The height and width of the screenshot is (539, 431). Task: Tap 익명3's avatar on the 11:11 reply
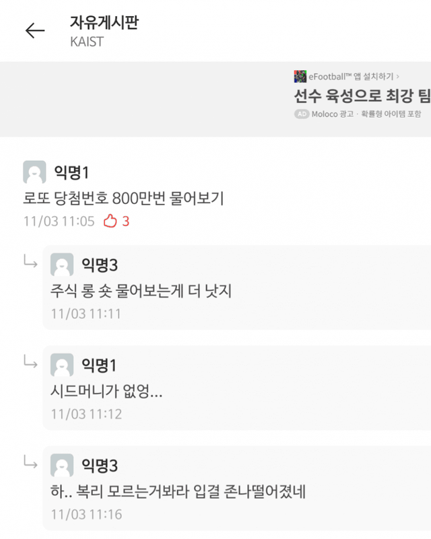pos(62,265)
